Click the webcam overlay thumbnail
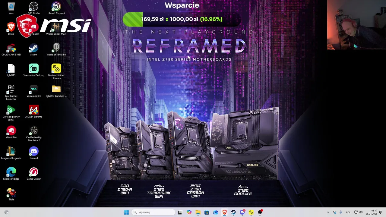Image resolution: width=386 pixels, height=217 pixels. click(x=356, y=25)
